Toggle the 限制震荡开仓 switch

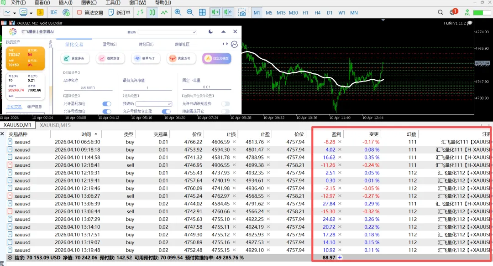tap(225, 111)
